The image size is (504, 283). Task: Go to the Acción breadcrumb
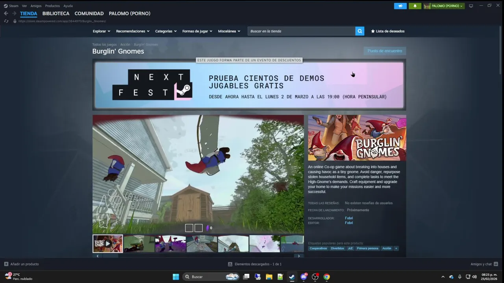[125, 44]
